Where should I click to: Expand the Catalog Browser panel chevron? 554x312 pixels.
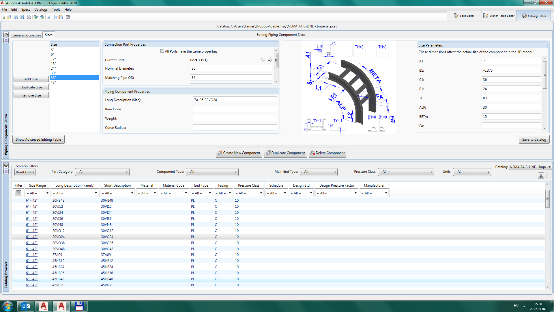click(x=6, y=166)
